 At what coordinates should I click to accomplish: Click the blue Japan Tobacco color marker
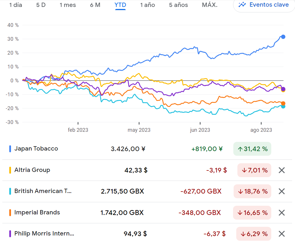(x=10, y=149)
